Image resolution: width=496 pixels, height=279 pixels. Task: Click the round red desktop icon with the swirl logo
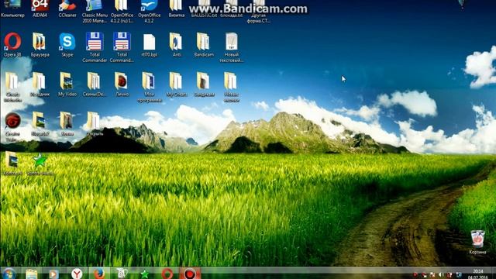coord(12,126)
